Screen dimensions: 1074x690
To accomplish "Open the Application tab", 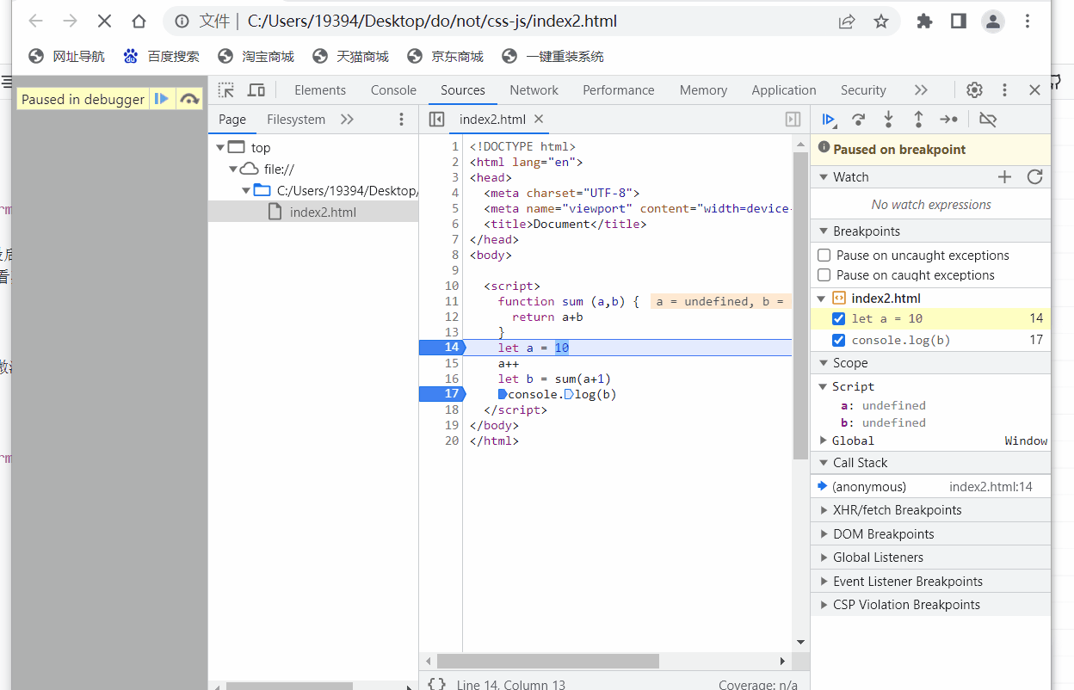I will point(783,90).
